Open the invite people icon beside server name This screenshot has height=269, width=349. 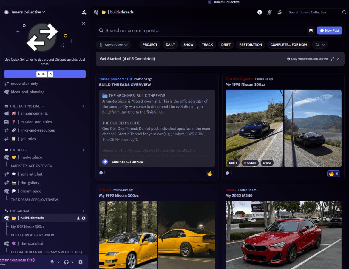pos(84,13)
